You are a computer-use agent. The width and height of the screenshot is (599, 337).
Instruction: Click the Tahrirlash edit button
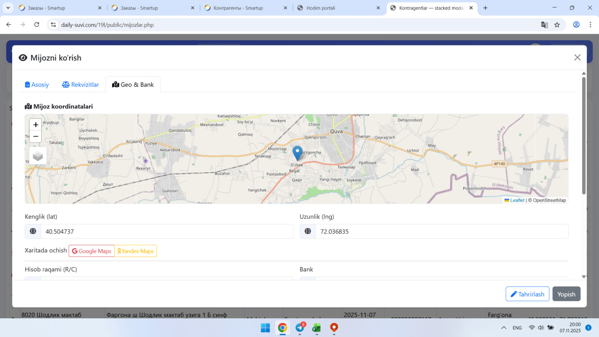[x=527, y=294]
